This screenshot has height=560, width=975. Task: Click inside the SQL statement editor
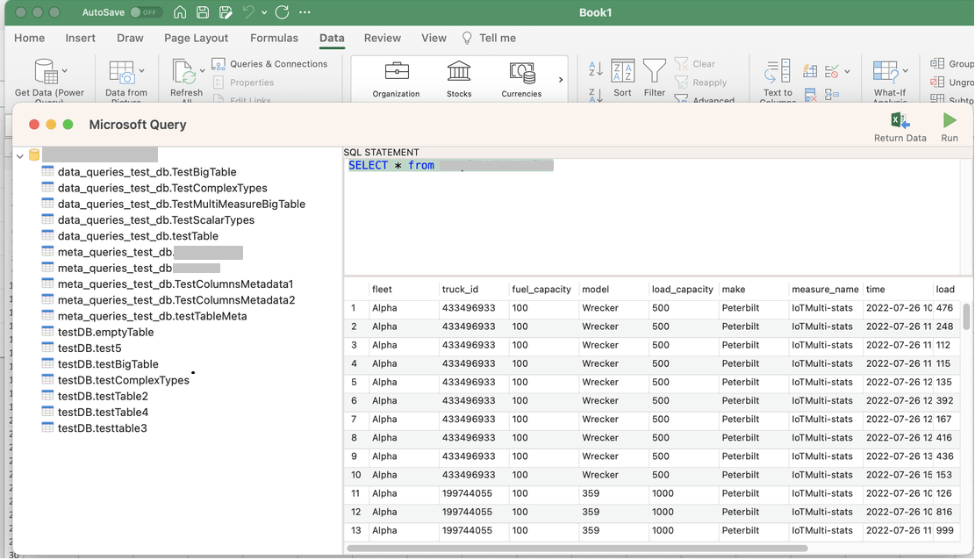coord(653,217)
